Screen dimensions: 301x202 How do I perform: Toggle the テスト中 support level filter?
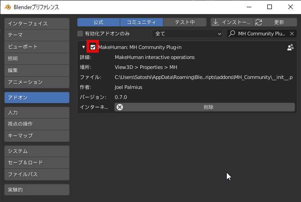point(185,22)
